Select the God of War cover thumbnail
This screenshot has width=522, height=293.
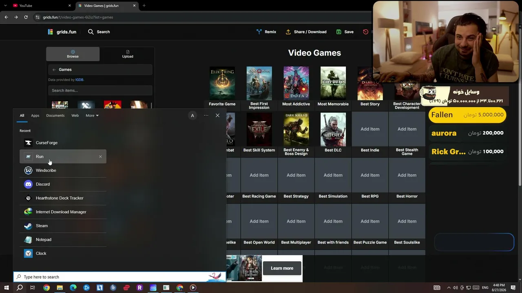pos(259,83)
